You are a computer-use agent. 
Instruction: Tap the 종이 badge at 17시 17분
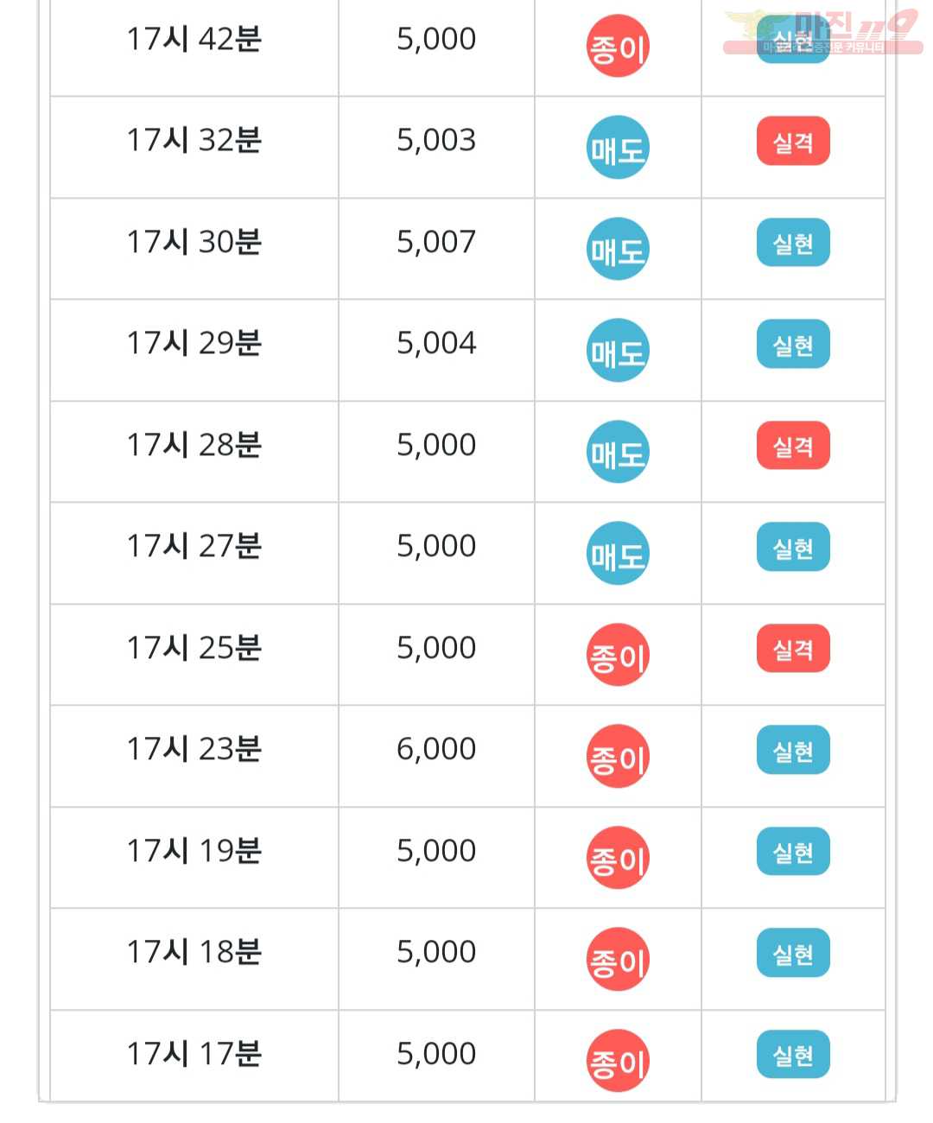[618, 1061]
